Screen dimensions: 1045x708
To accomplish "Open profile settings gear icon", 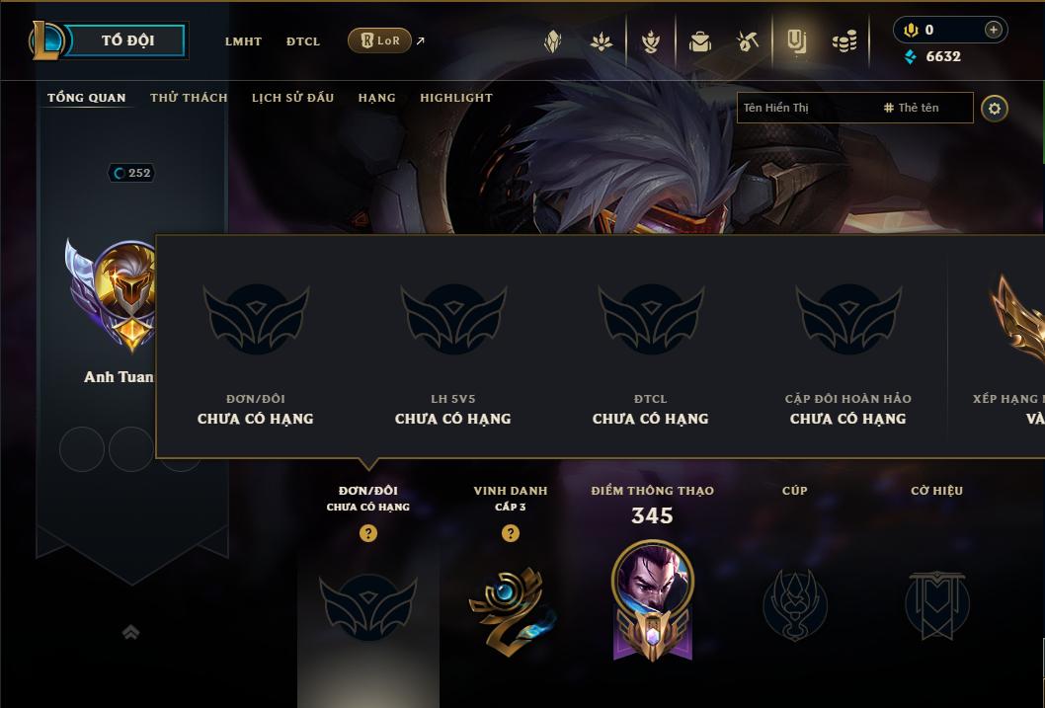I will tap(995, 109).
